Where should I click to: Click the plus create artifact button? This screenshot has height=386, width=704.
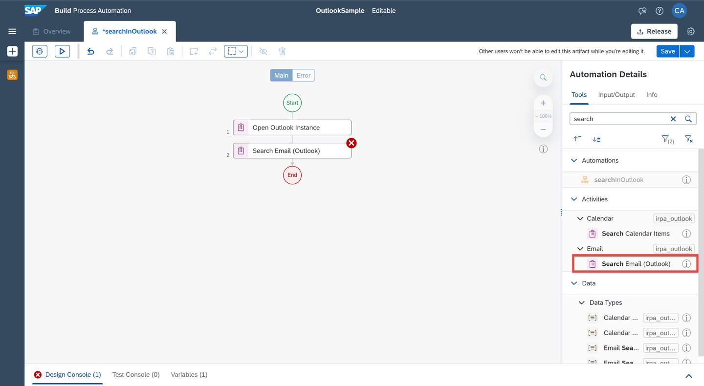pos(12,51)
